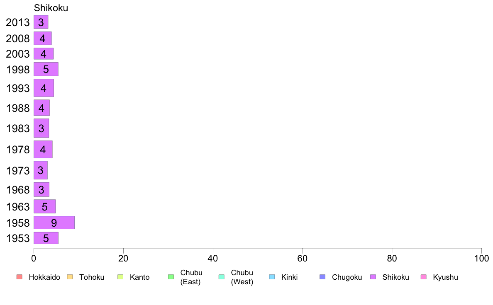The image size is (493, 305).
Task: Click the Chugoku blue legend swatch
Action: coord(322,277)
